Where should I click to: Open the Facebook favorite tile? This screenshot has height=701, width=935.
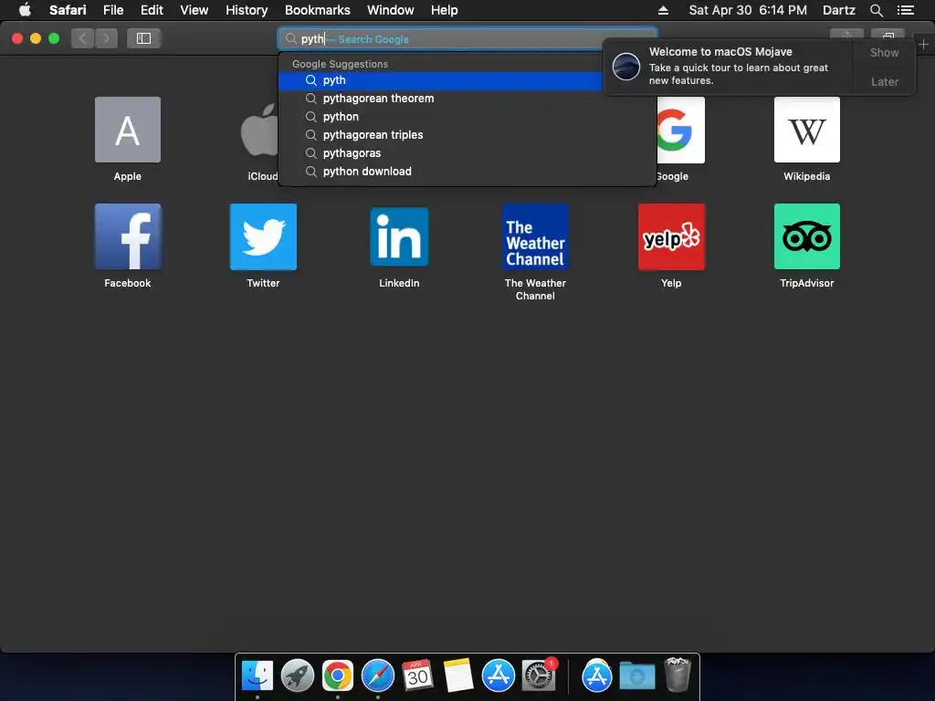coord(128,236)
